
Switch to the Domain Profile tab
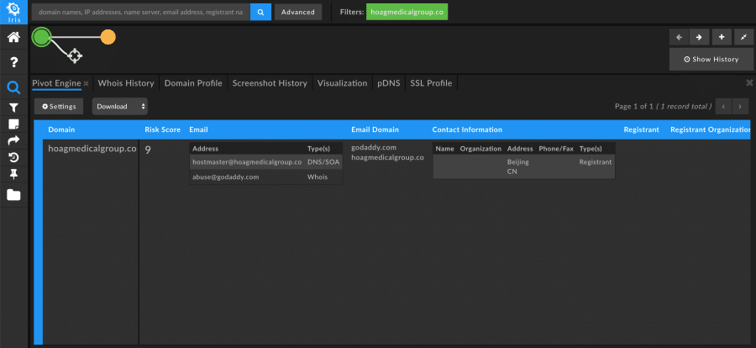tap(193, 83)
